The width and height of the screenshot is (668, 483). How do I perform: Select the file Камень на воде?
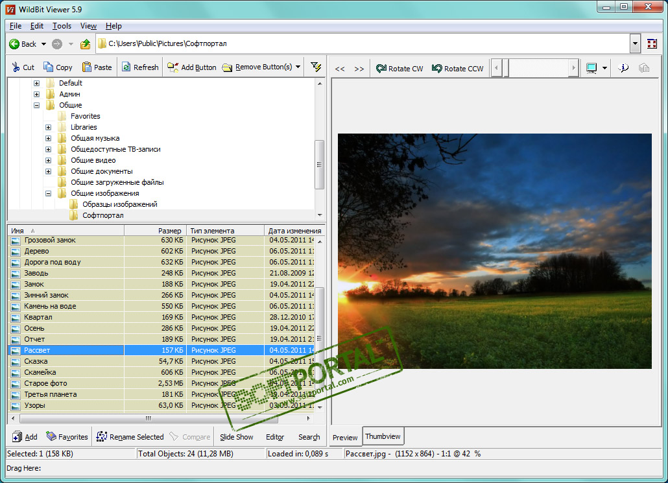click(x=50, y=306)
